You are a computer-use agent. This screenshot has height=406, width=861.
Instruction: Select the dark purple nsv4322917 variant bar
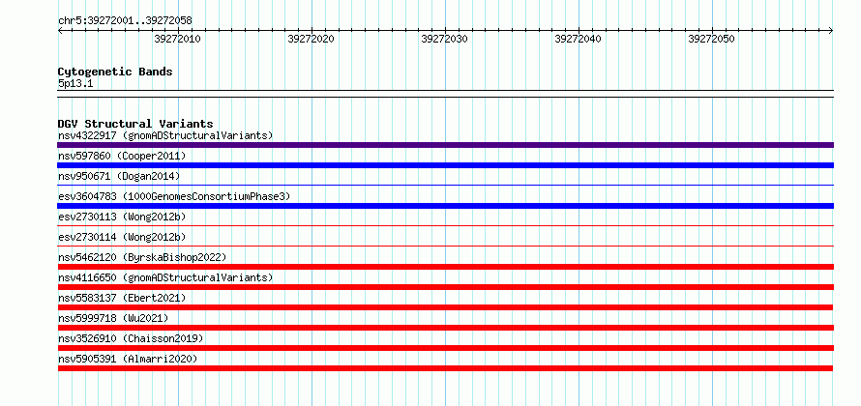point(445,145)
